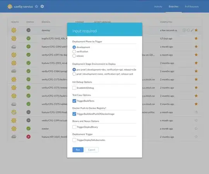
Task: Choose the prod stage environment
Action: click(74, 74)
